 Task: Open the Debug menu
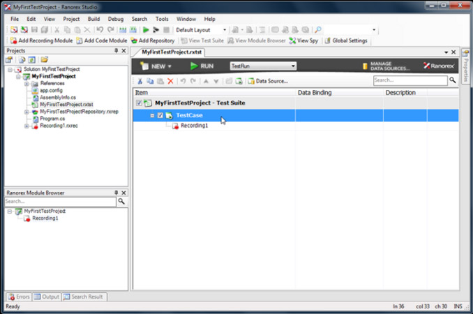[x=116, y=19]
